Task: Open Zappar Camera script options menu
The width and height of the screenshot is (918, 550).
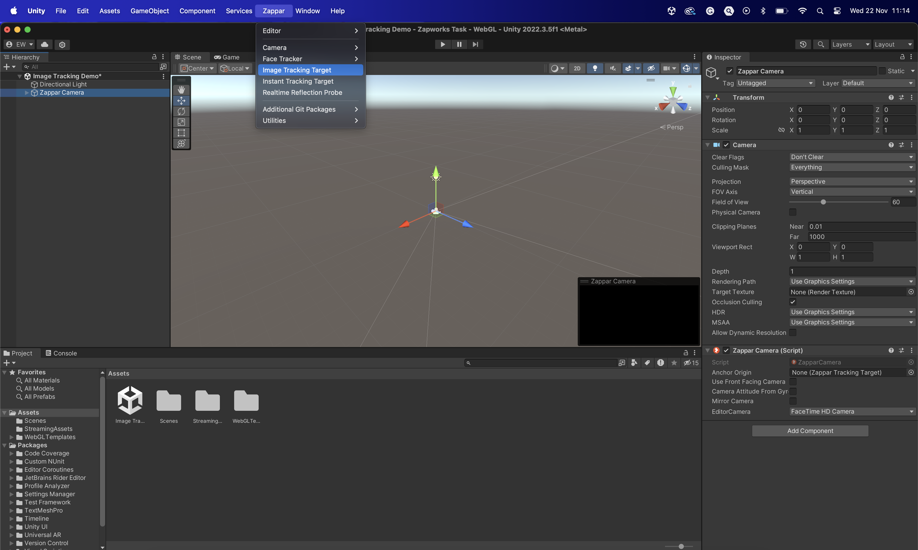Action: click(911, 350)
